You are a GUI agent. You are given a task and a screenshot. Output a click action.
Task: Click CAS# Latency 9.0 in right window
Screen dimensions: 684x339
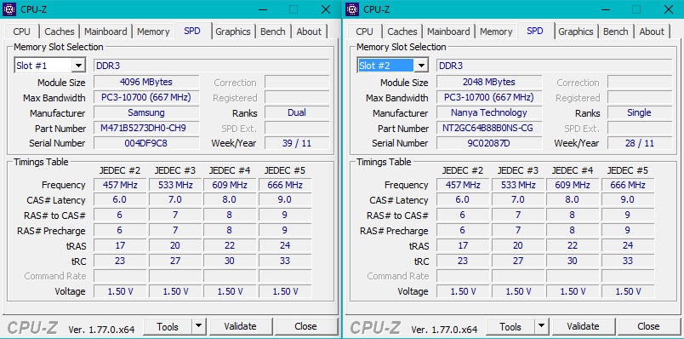627,200
